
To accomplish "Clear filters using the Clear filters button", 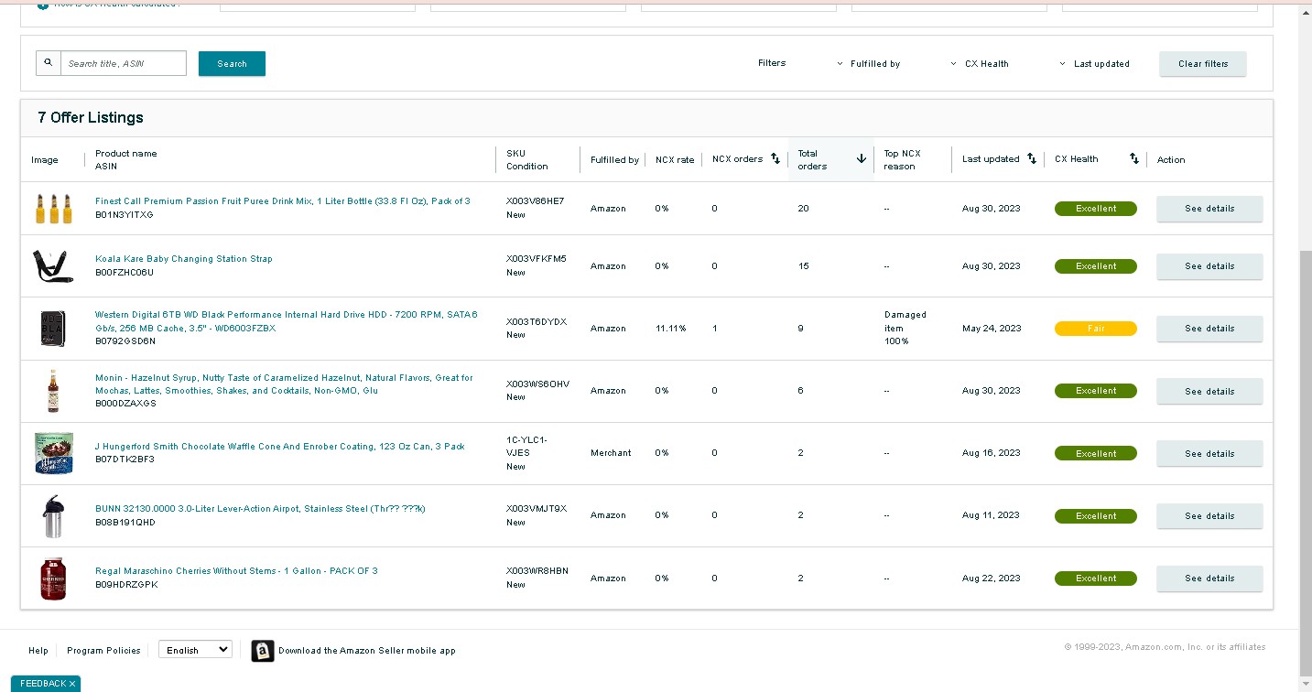I will coord(1203,64).
